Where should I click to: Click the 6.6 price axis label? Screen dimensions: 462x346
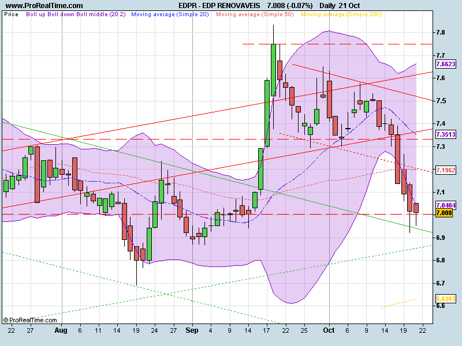tap(441, 306)
